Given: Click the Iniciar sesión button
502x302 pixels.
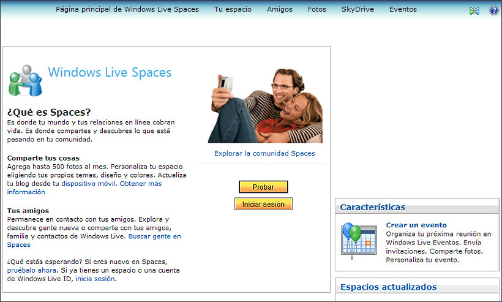Looking at the screenshot, I should coord(263,204).
